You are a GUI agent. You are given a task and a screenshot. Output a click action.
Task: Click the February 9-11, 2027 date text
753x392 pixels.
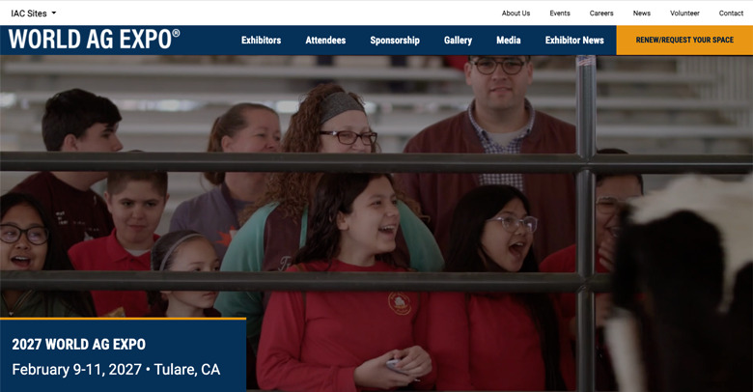tap(77, 370)
